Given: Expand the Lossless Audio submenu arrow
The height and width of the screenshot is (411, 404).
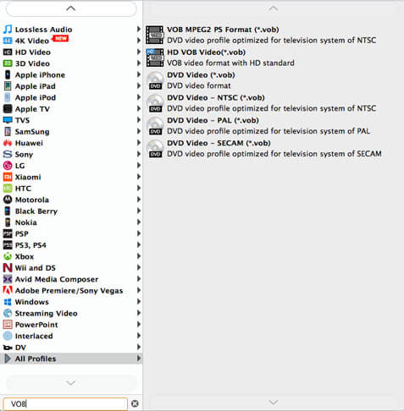Looking at the screenshot, I should [139, 29].
